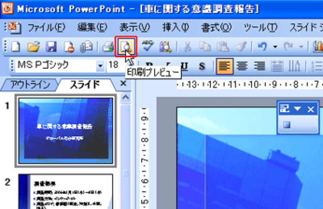
Task: Open the MS Pゴシック font dropdown
Action: tap(100, 66)
